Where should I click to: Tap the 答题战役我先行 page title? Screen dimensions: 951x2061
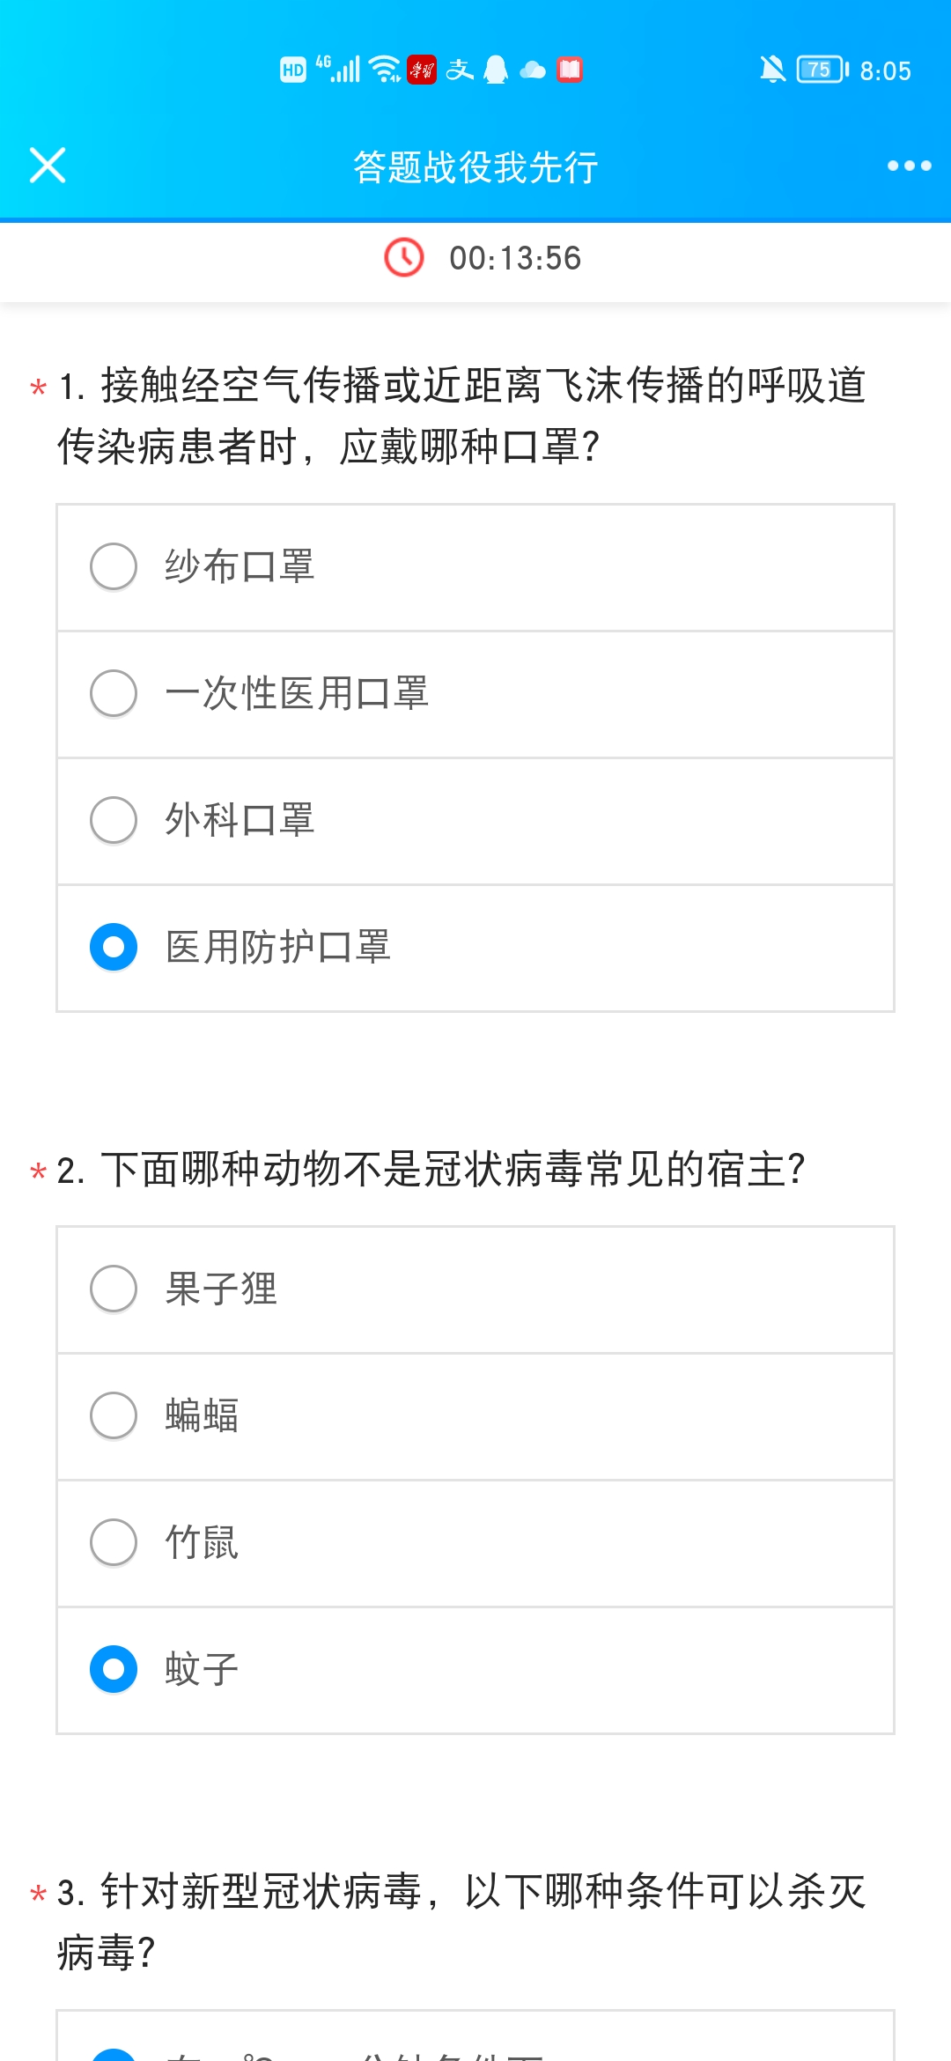475,166
